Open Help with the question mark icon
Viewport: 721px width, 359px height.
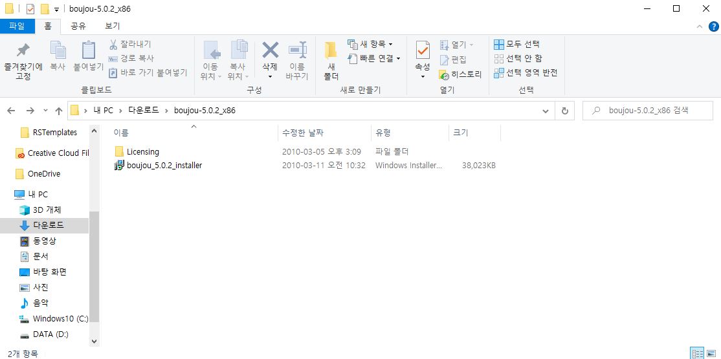pos(713,27)
